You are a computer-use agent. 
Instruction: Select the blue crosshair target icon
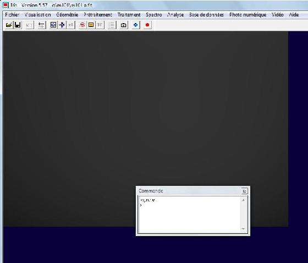62,25
